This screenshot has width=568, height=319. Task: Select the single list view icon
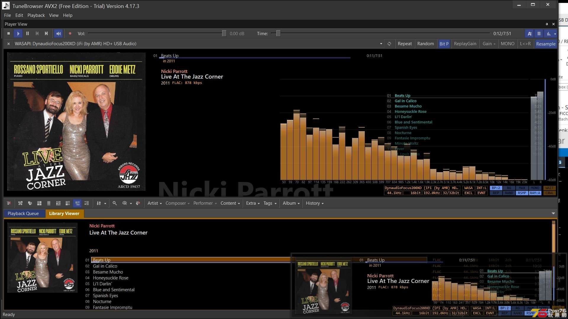tap(49, 203)
